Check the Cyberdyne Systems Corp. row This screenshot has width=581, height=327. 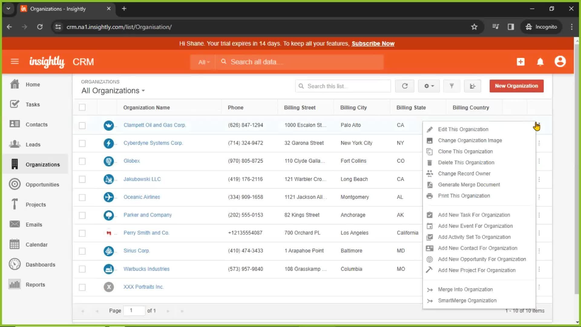click(x=82, y=143)
